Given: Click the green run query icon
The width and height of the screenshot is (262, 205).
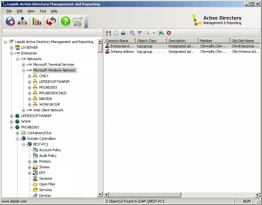Looking at the screenshot, I should [161, 33].
